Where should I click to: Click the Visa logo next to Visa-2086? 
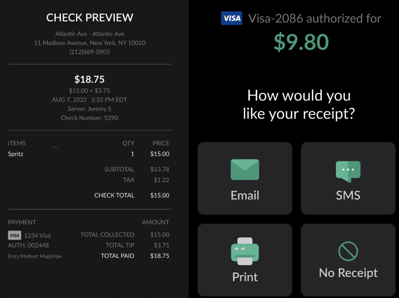coord(231,18)
